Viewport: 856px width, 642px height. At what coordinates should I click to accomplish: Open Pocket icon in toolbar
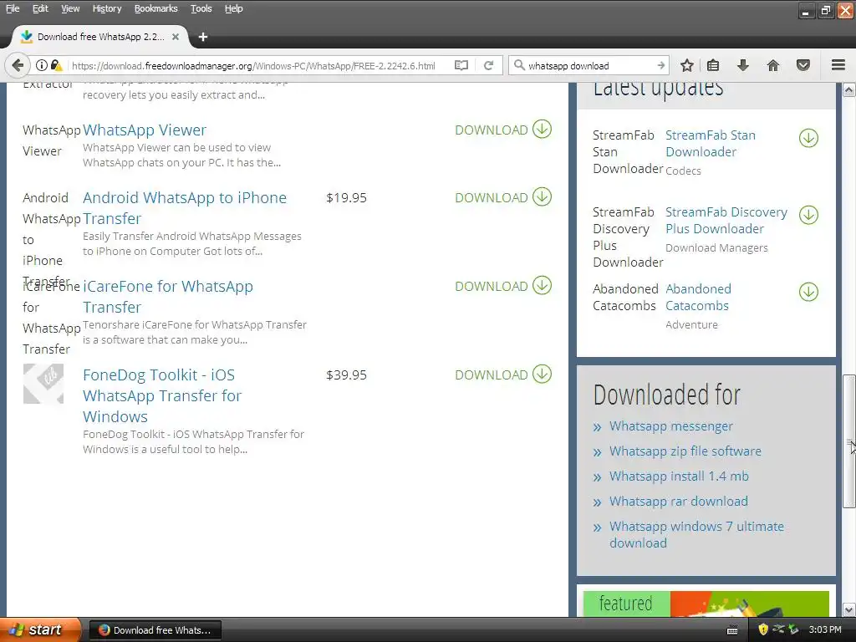click(803, 65)
